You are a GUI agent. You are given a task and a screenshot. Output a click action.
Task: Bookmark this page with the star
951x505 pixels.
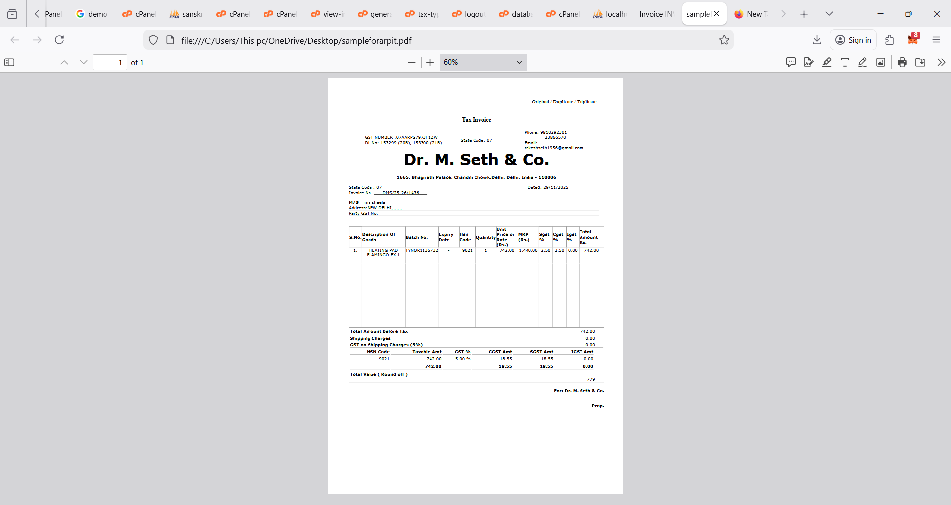coord(724,40)
